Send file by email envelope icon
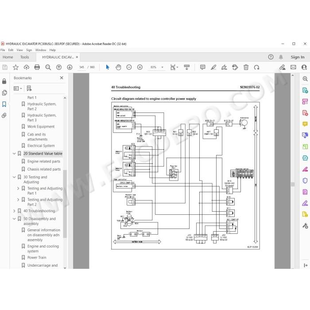 pos(293,67)
